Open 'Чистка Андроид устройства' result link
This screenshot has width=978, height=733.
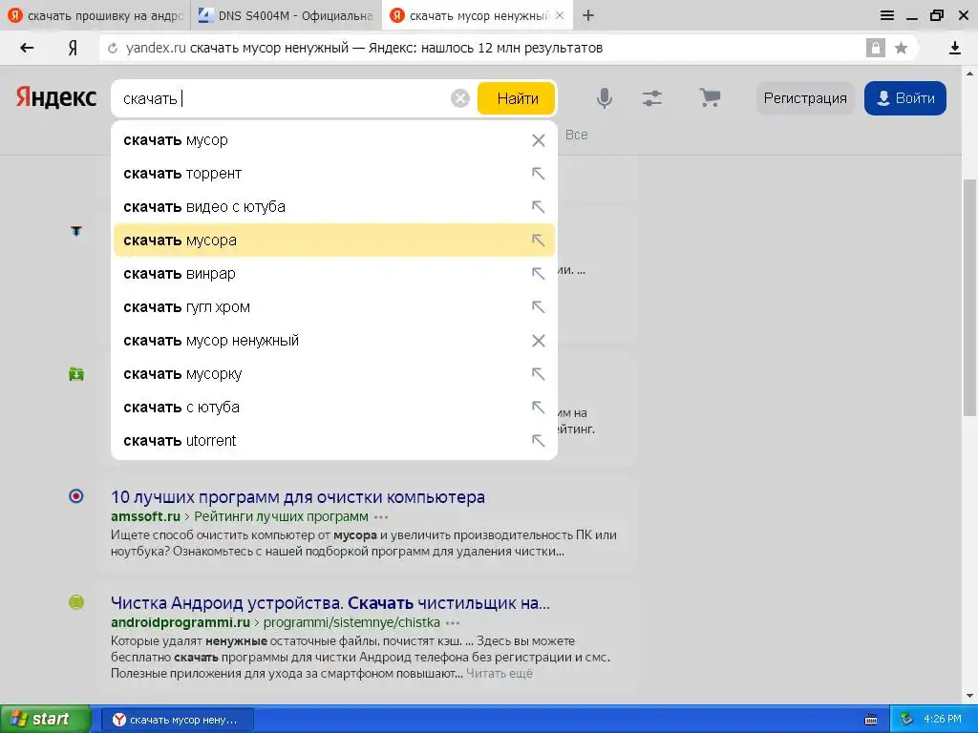click(330, 603)
